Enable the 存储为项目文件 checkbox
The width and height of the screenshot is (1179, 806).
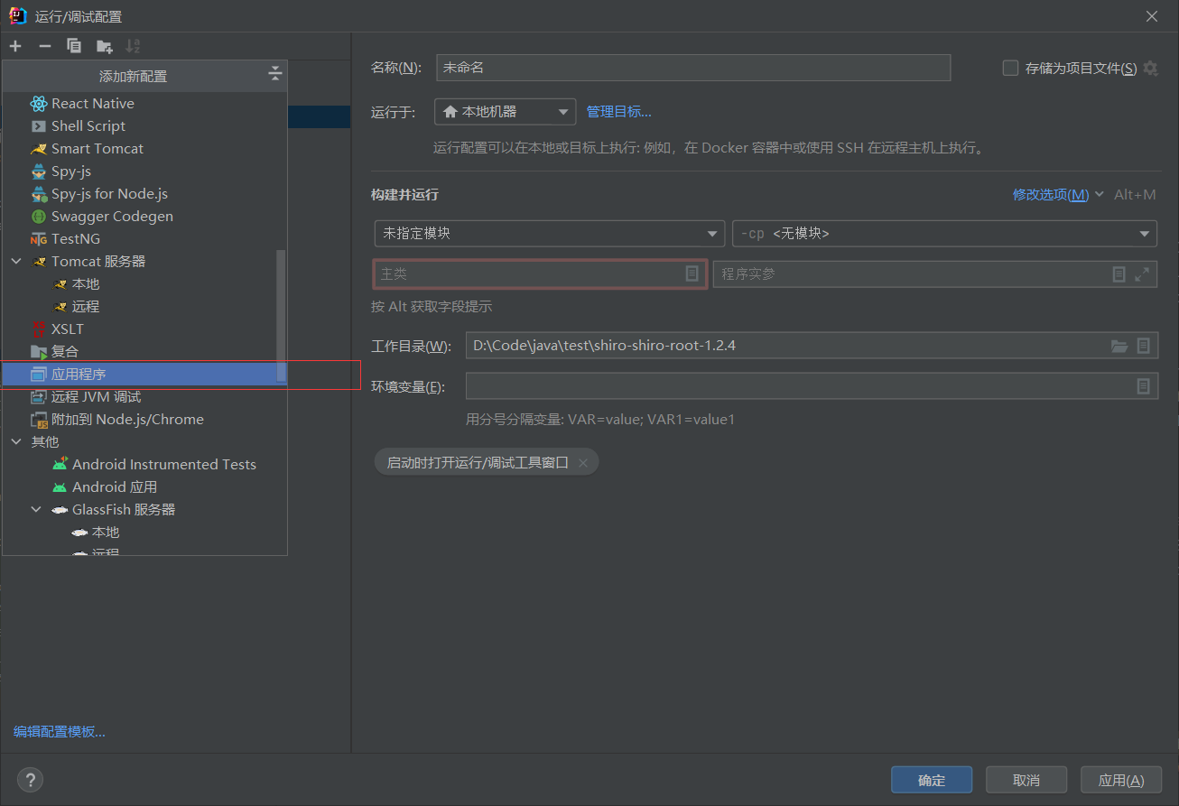click(x=1011, y=68)
